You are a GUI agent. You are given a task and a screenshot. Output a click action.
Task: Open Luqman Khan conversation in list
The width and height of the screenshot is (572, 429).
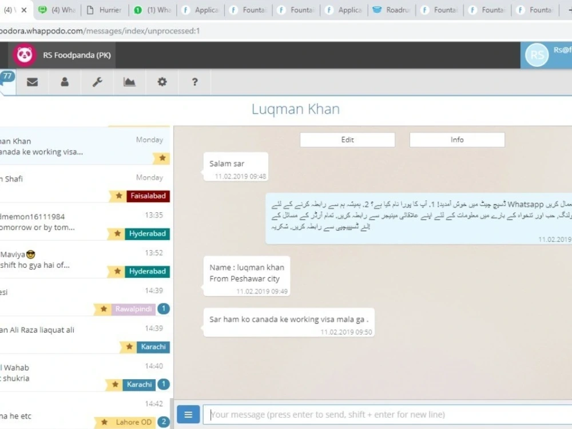[x=85, y=146]
